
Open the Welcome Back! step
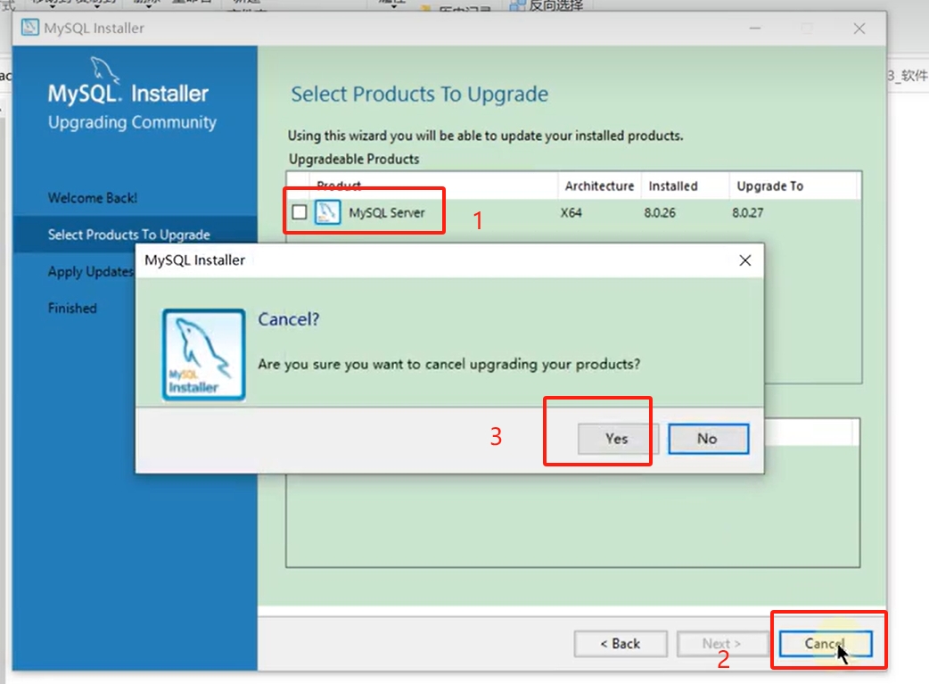93,198
